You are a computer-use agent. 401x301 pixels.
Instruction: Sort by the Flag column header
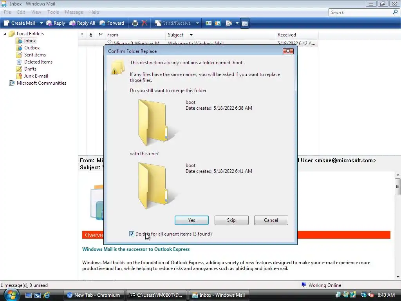pos(100,35)
